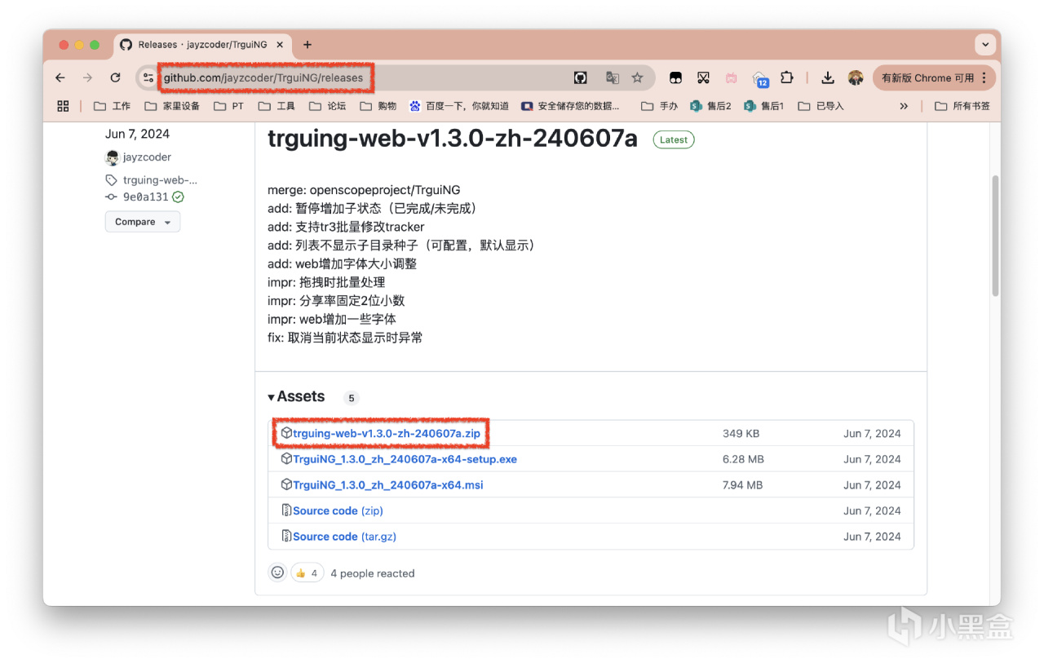The height and width of the screenshot is (663, 1044).
Task: Reload the page with the refresh icon
Action: (115, 77)
